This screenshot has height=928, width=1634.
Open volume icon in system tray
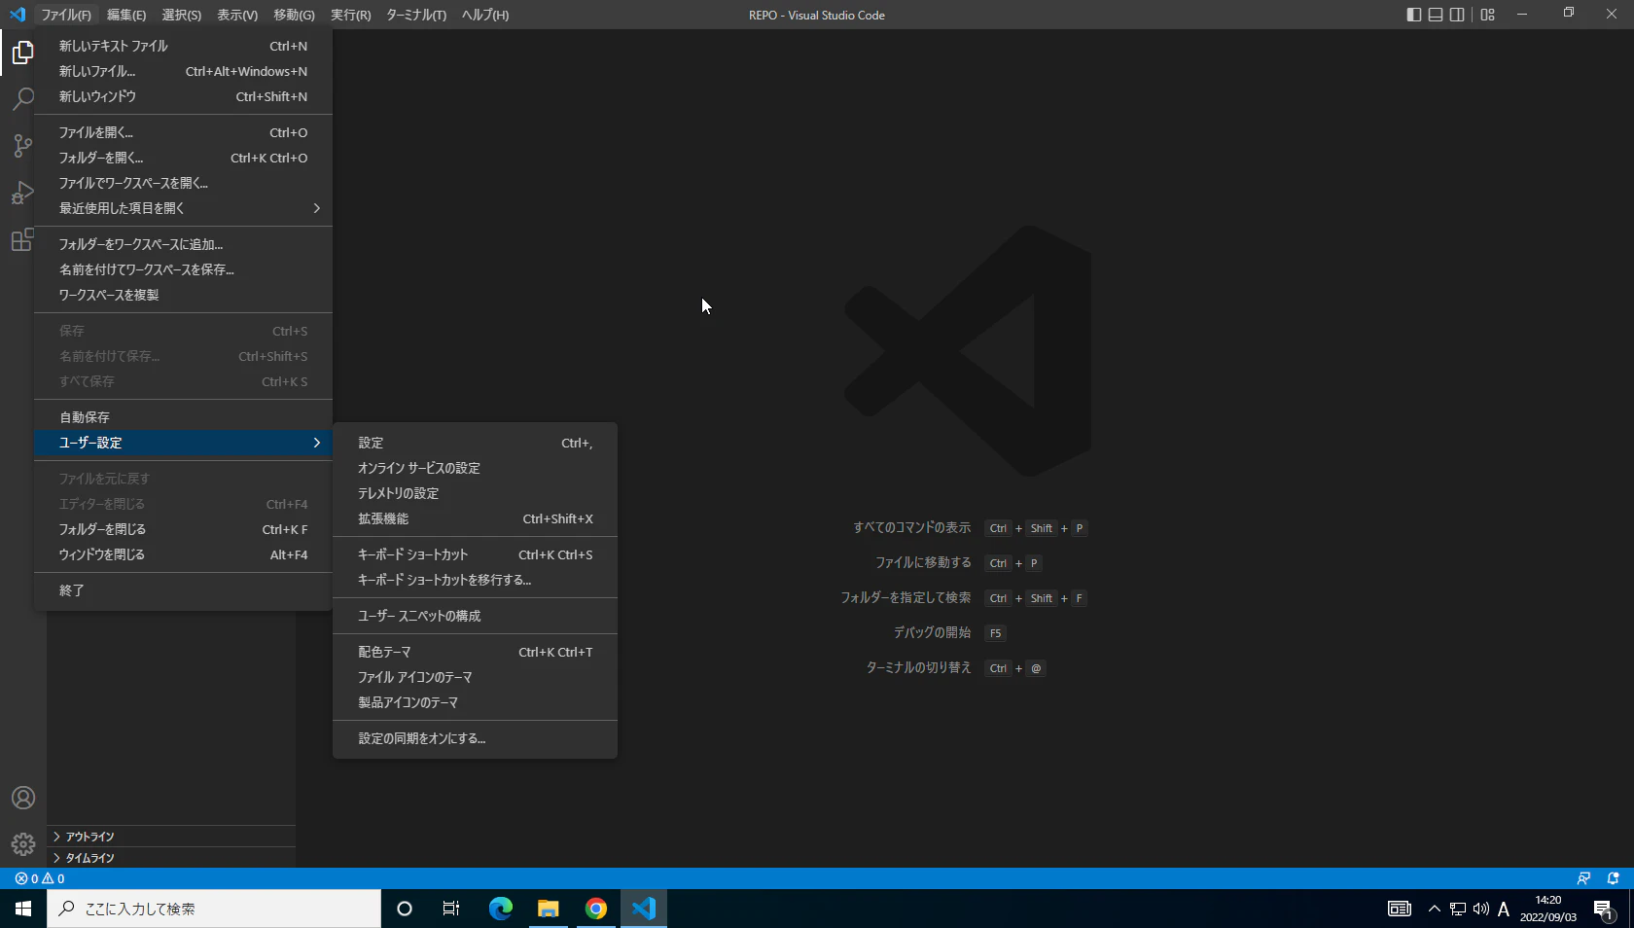[x=1481, y=909]
